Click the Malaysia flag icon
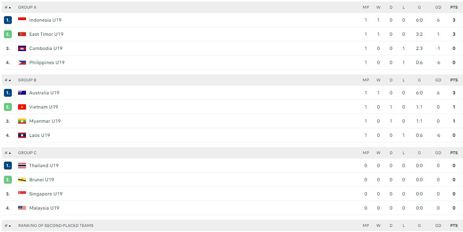This screenshot has width=463, height=232. point(22,208)
